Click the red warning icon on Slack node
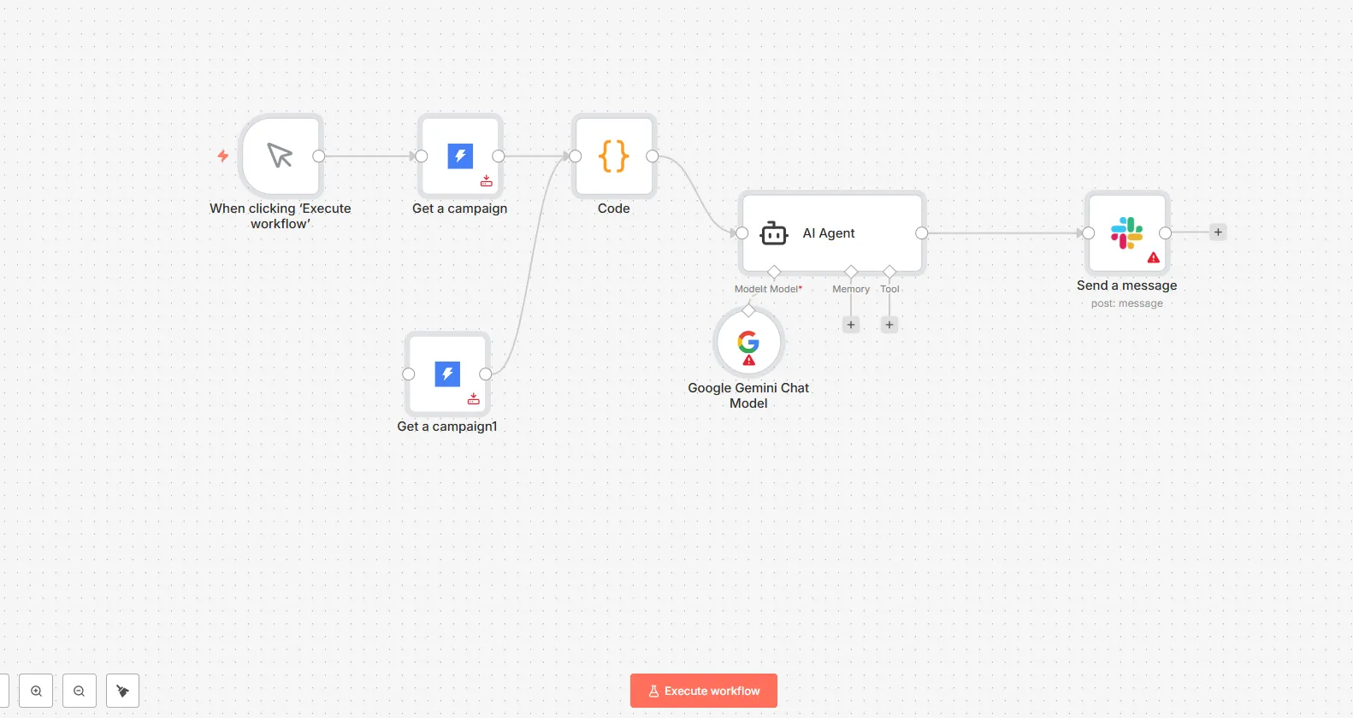This screenshot has height=718, width=1353. point(1154,257)
